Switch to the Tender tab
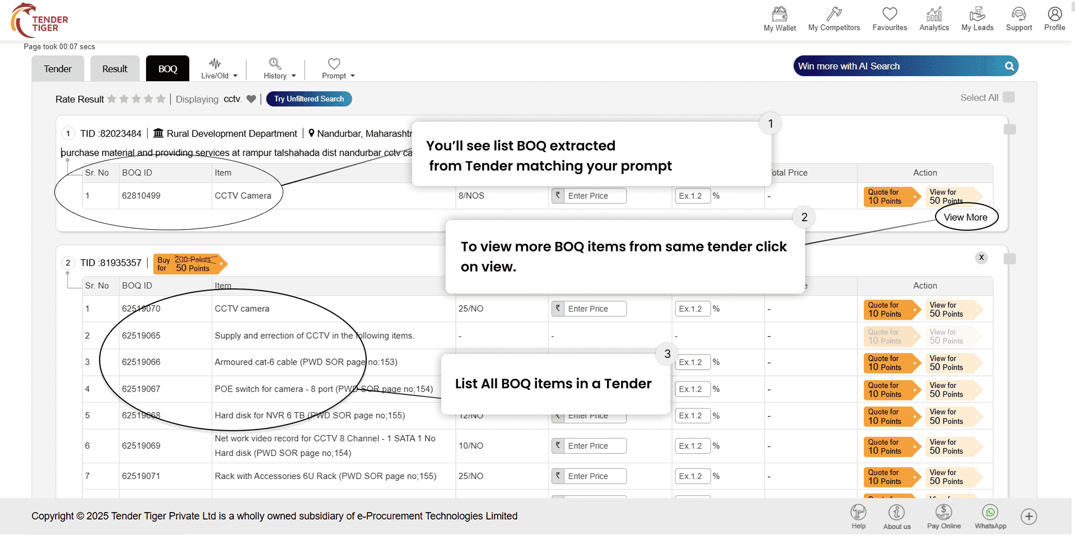This screenshot has width=1075, height=536. click(58, 69)
